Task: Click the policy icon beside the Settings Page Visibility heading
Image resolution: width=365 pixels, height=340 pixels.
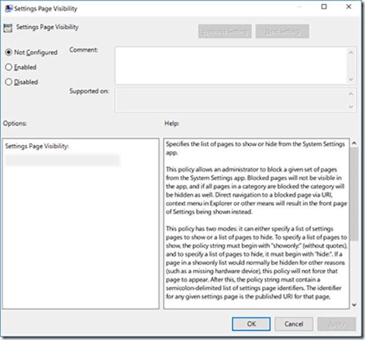Action: click(8, 28)
